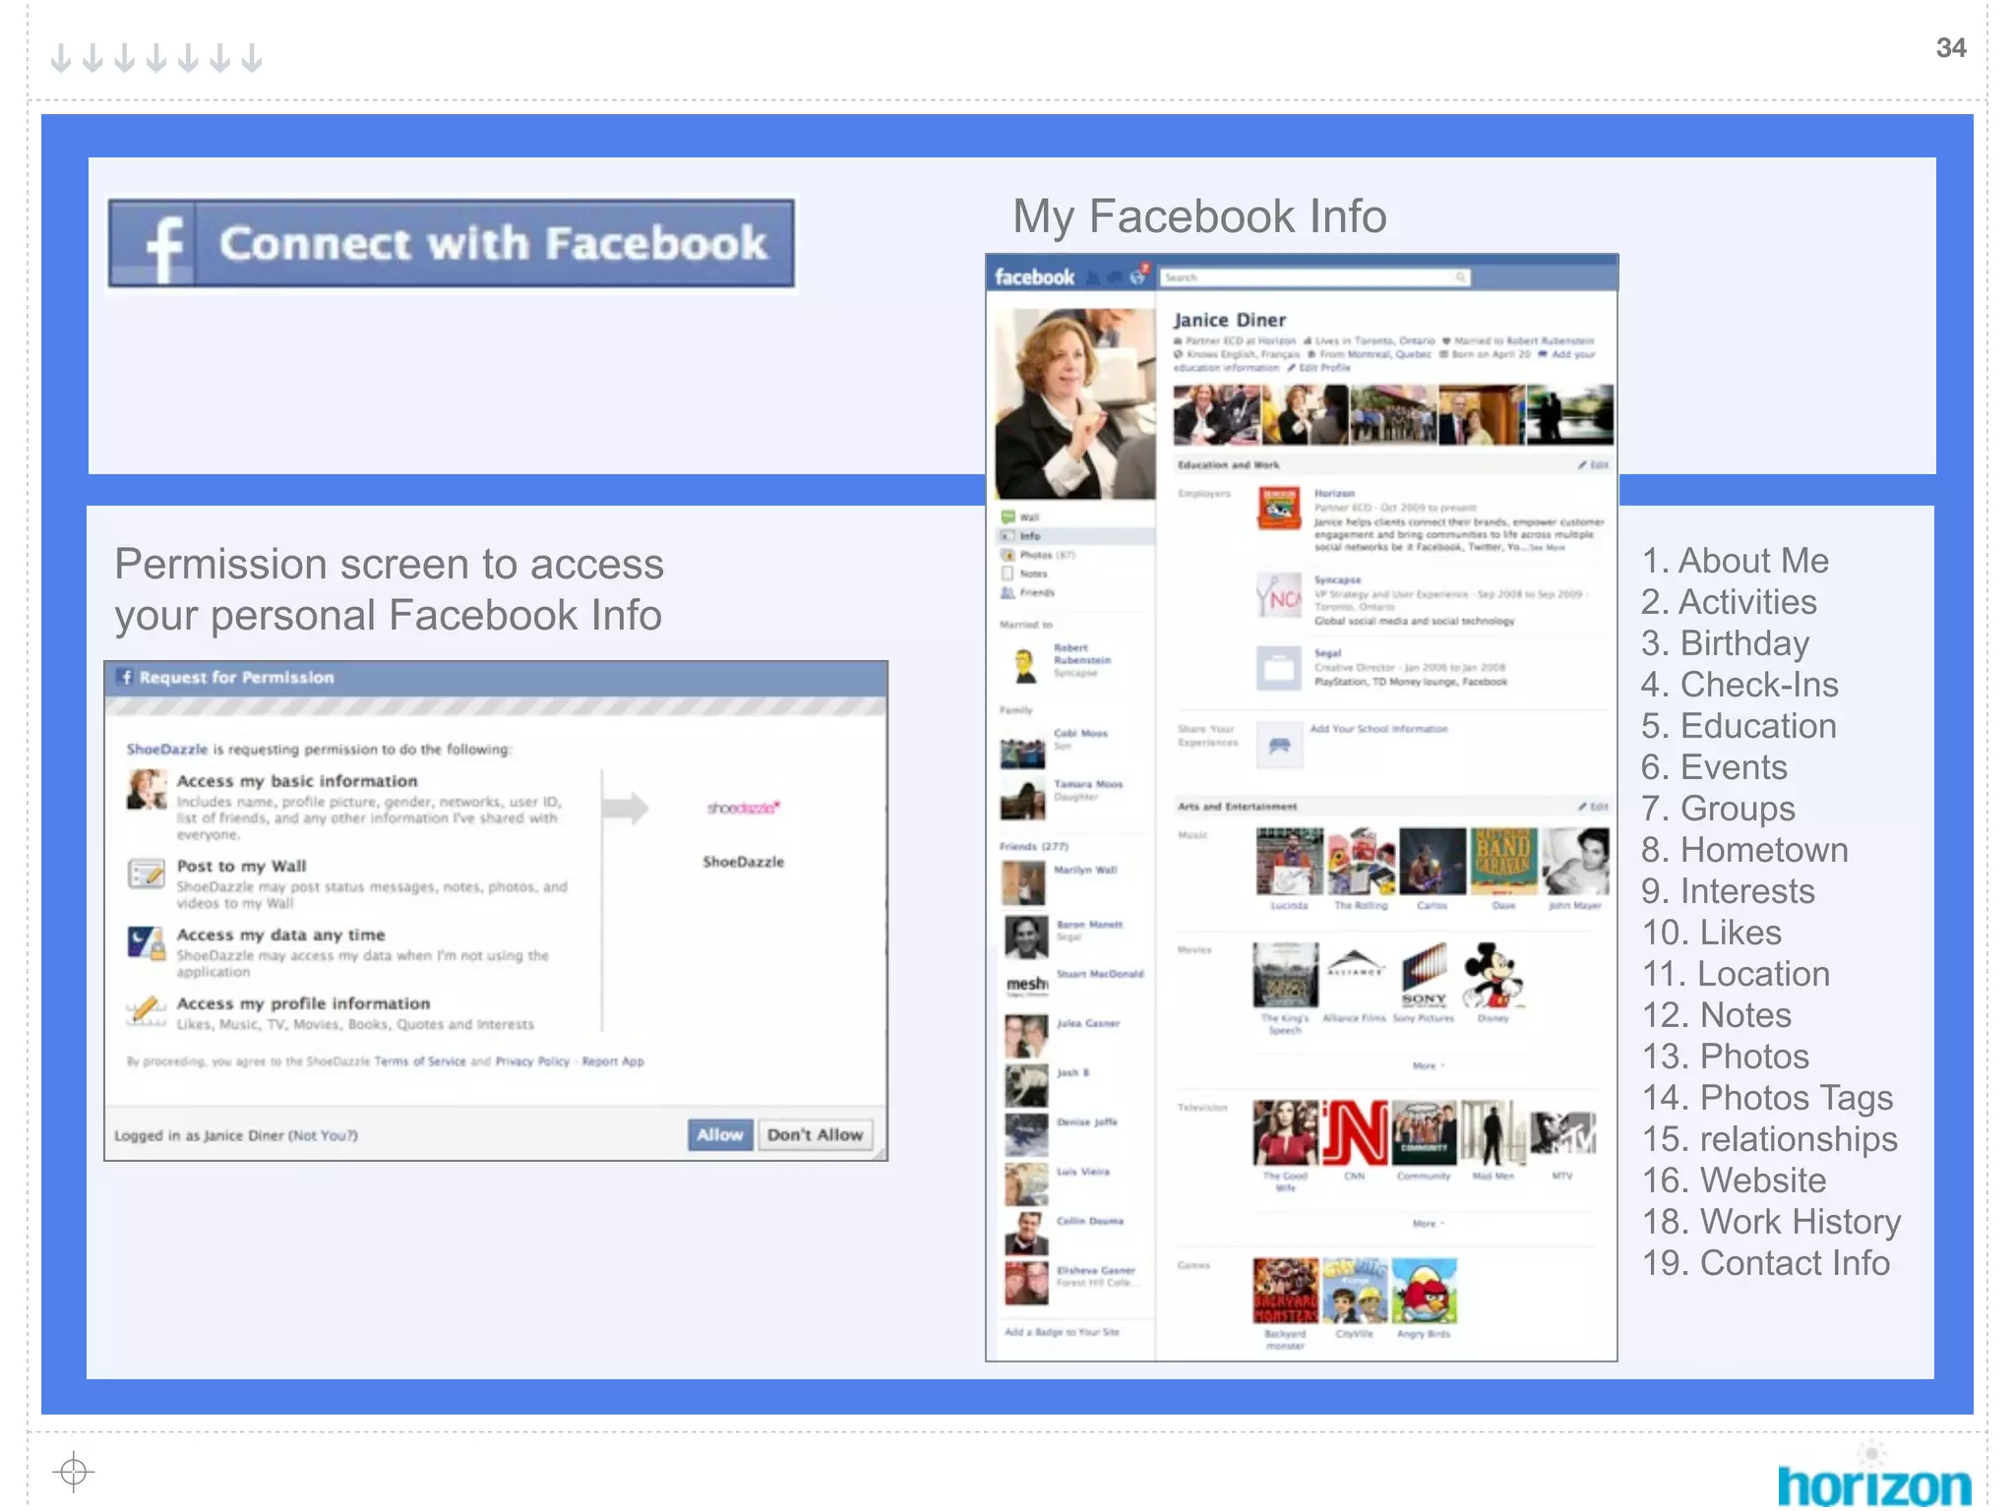This screenshot has width=2015, height=1511.
Task: Click the Syncapse employer logo
Action: [x=1279, y=596]
